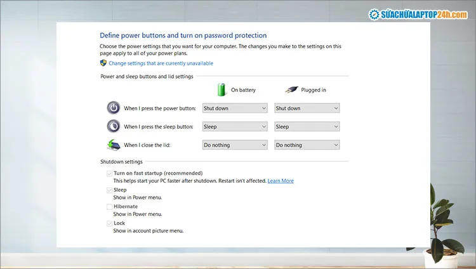
Task: Open power button On battery dropdown
Action: [235, 108]
